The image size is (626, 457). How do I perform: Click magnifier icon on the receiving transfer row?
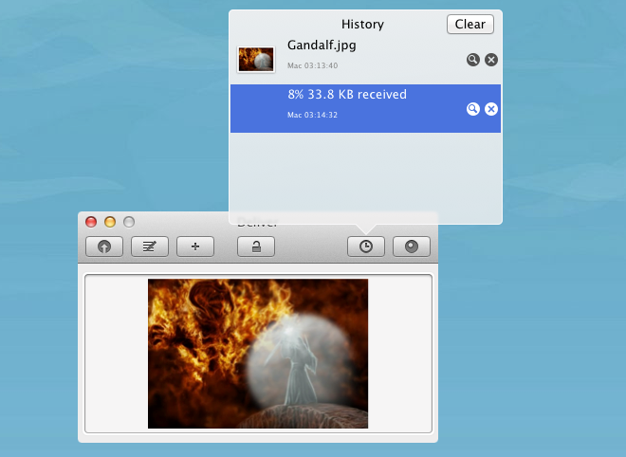(x=473, y=109)
